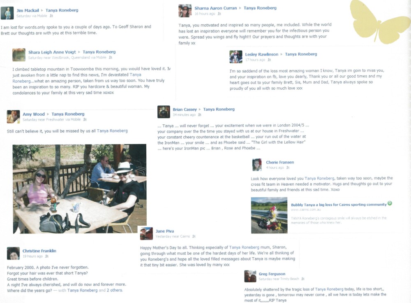Click Jane Piva's avatar photo
Image resolution: width=411 pixels, height=303 pixels.
coord(146,233)
